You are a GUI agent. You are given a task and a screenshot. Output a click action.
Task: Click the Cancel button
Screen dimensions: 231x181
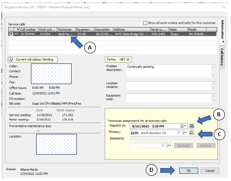coord(210,170)
